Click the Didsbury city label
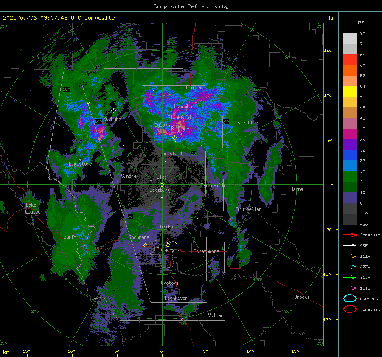 160,190
